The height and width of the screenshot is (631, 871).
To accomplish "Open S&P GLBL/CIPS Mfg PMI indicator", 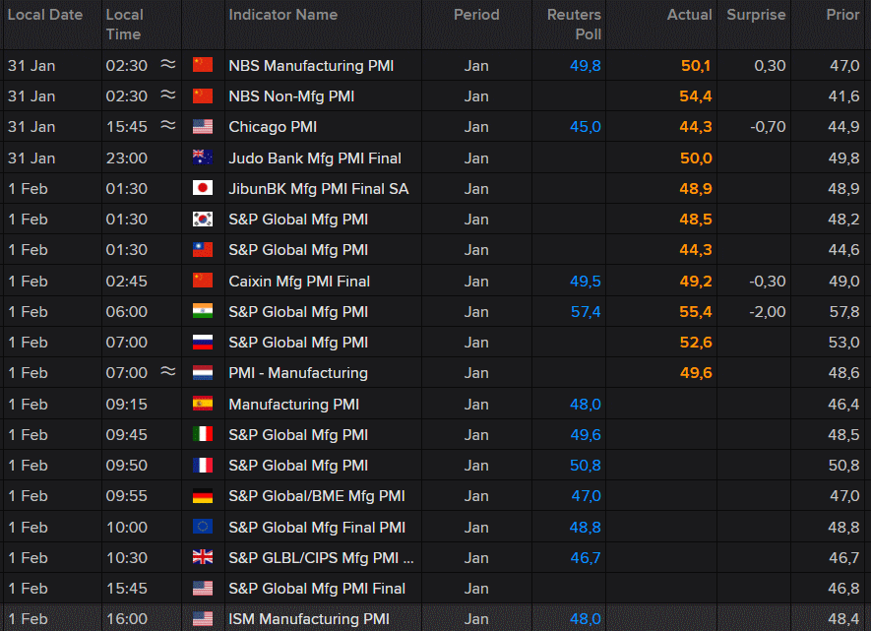I will 321,558.
